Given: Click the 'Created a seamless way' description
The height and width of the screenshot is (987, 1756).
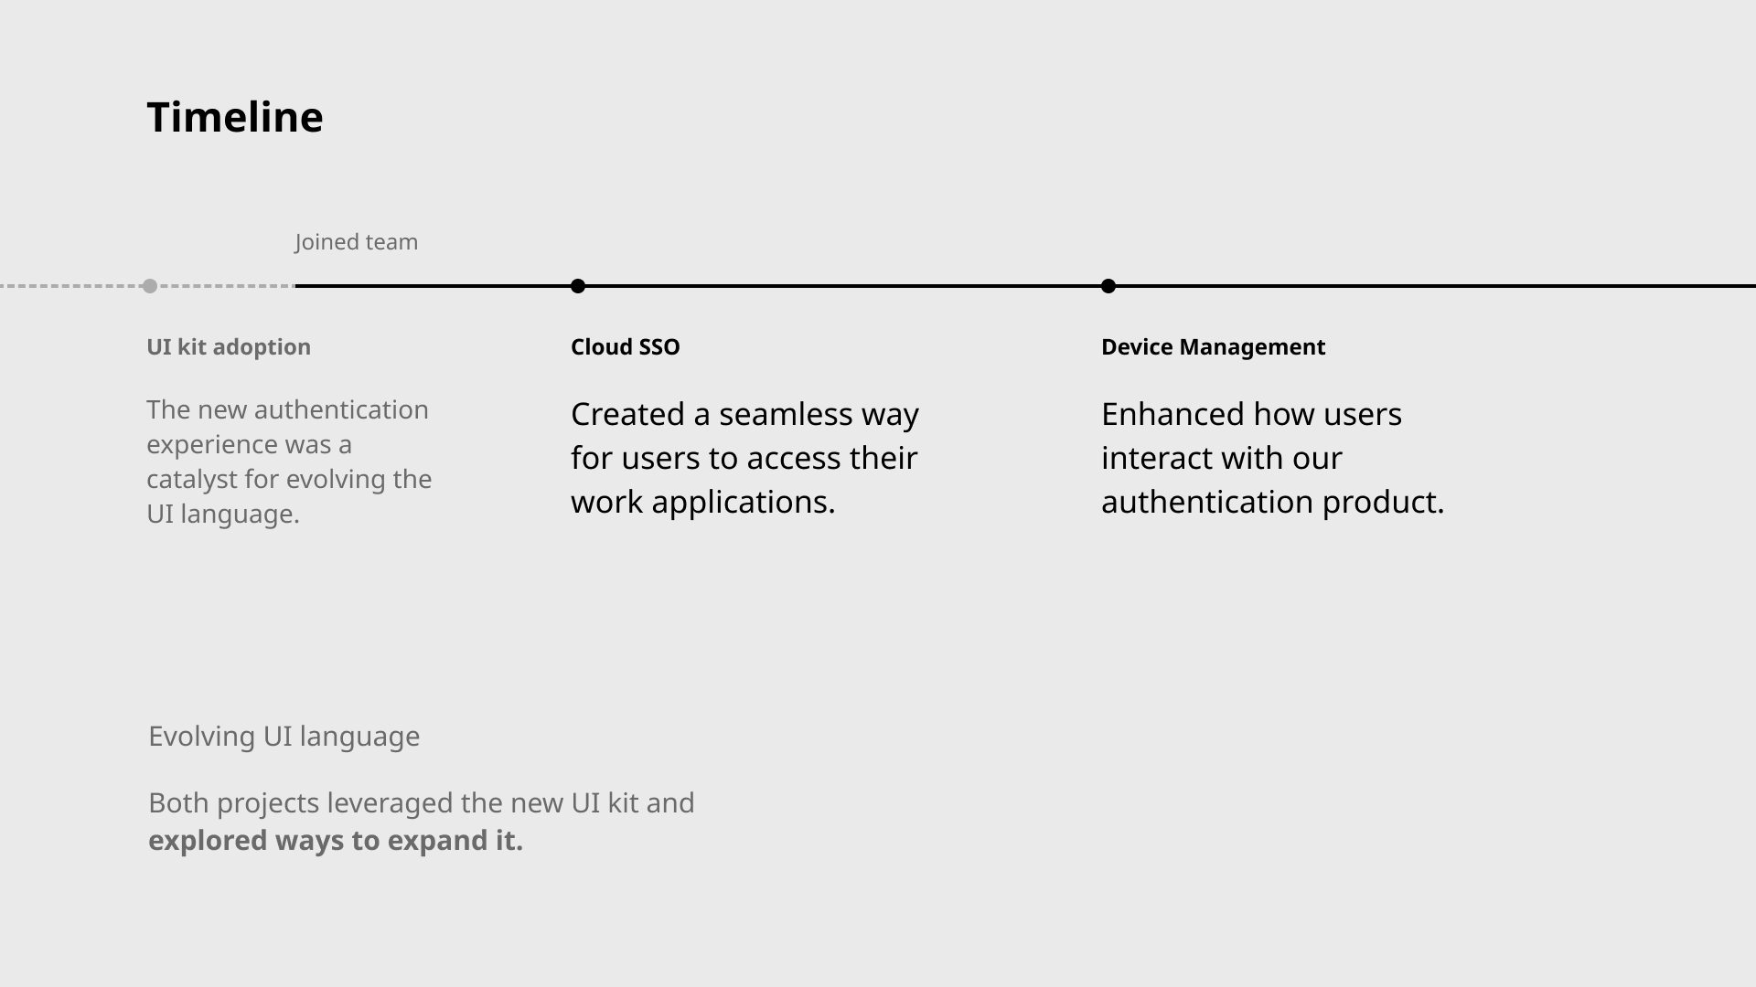Looking at the screenshot, I should pyautogui.click(x=744, y=458).
